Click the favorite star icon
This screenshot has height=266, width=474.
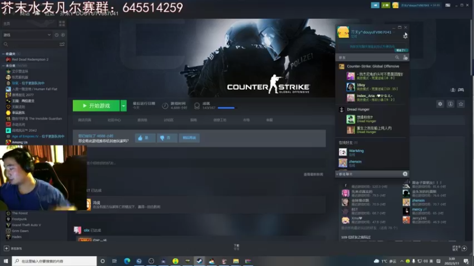(461, 104)
